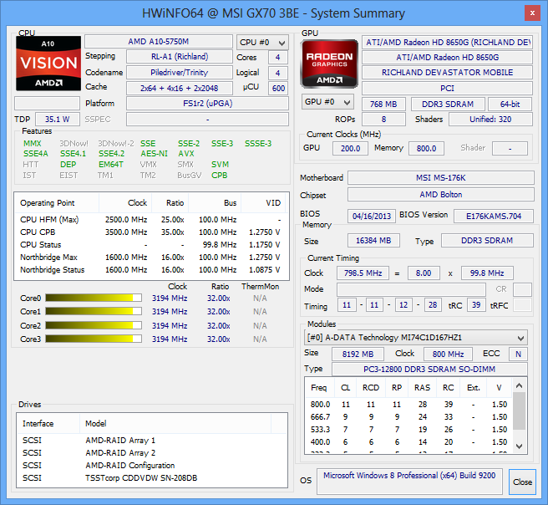Click the memory clock 798.5 MHz field
Screen dimensions: 548x505
coord(363,273)
